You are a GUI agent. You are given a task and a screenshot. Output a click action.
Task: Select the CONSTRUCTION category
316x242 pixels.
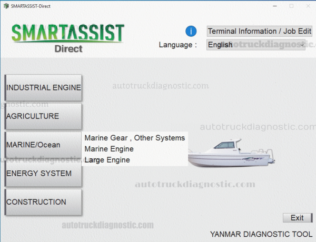click(x=43, y=202)
